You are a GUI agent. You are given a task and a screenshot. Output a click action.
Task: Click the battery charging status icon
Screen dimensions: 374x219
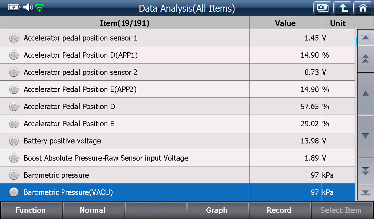click(x=14, y=7)
